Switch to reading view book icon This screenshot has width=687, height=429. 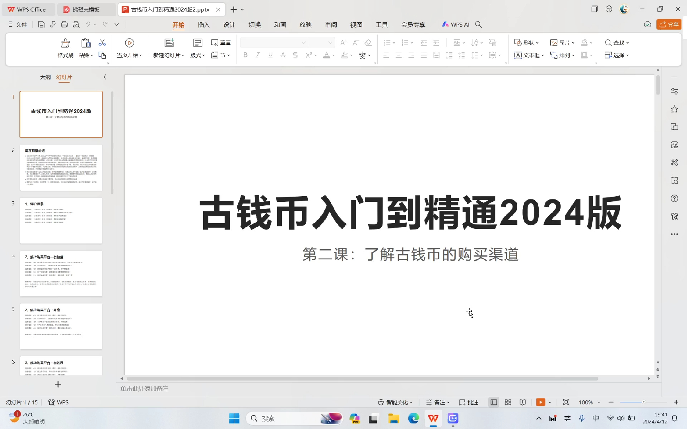tap(523, 402)
